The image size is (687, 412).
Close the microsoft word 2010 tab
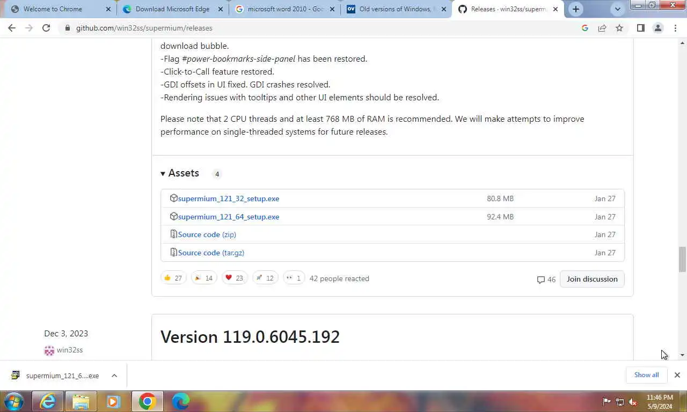click(332, 9)
